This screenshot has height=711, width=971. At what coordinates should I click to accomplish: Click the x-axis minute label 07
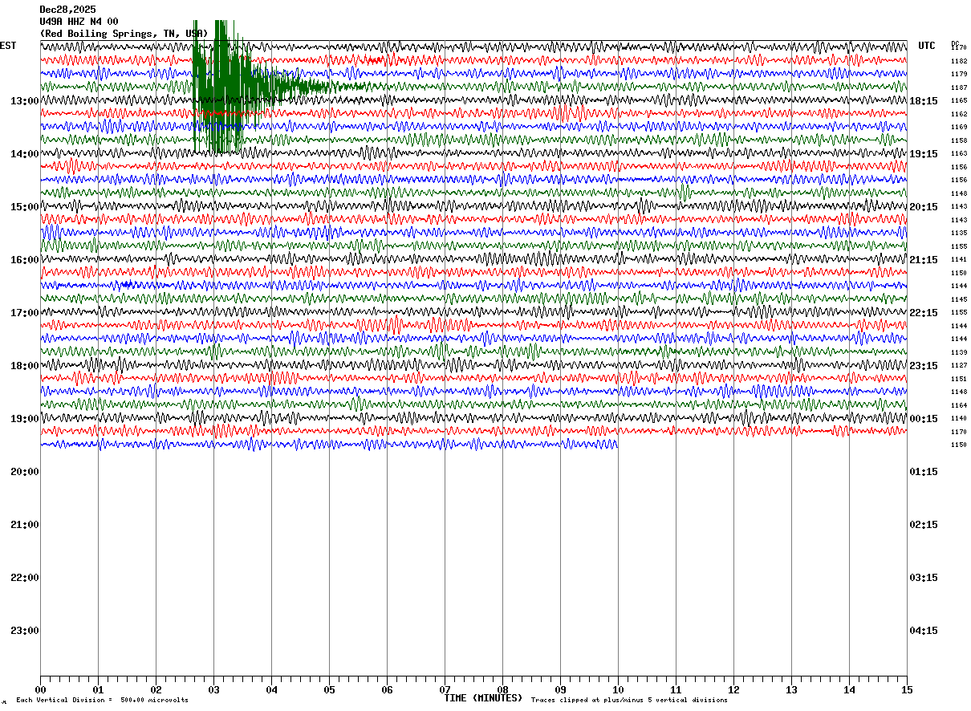pyautogui.click(x=445, y=689)
